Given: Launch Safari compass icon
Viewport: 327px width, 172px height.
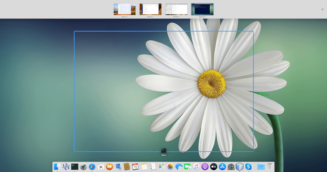Looking at the screenshot, I should (x=92, y=167).
